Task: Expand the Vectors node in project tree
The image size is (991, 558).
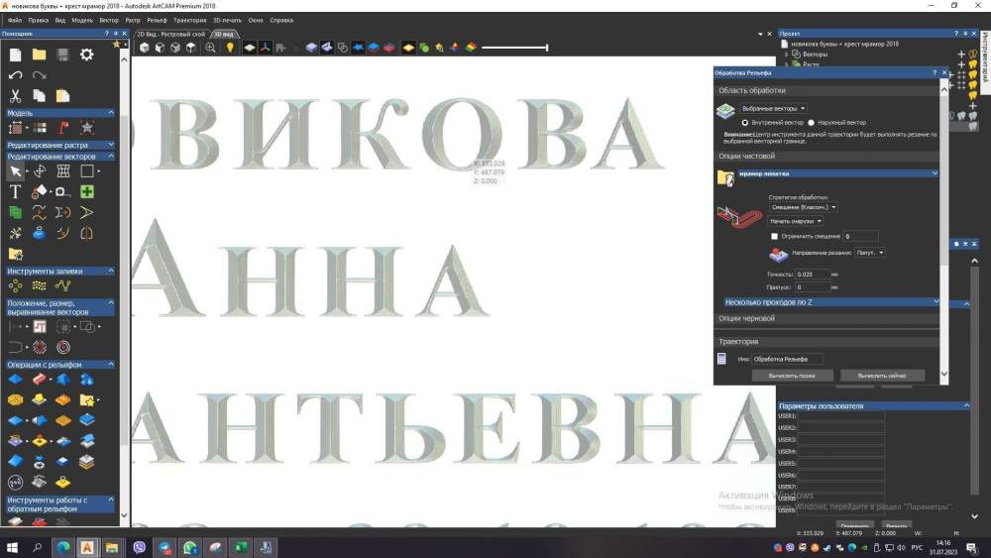Action: (x=787, y=55)
